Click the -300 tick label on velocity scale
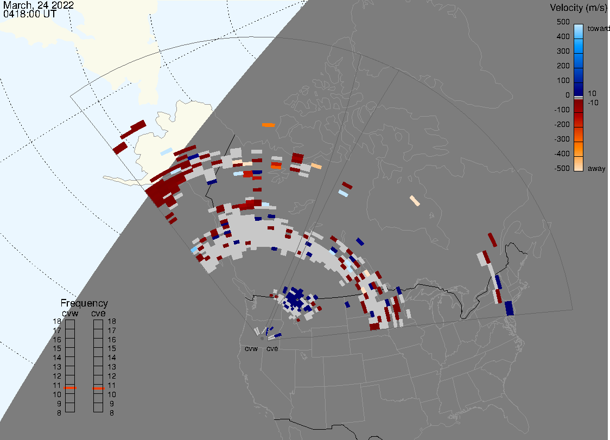The image size is (610, 440). point(562,139)
